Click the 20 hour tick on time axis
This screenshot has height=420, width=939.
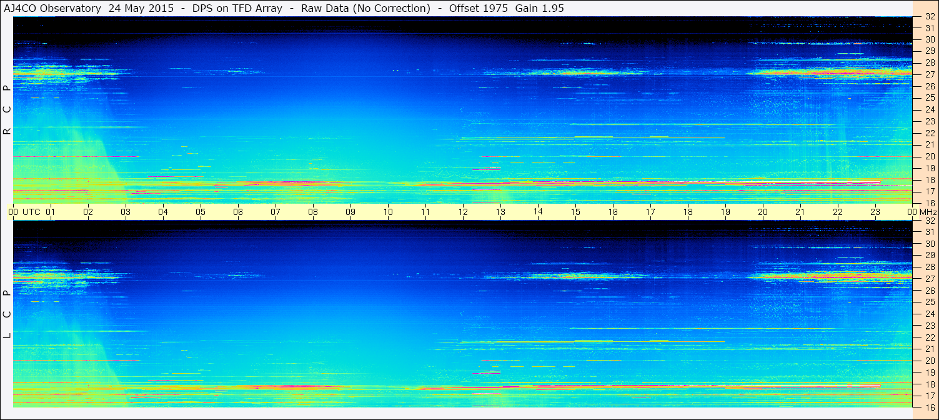point(763,212)
